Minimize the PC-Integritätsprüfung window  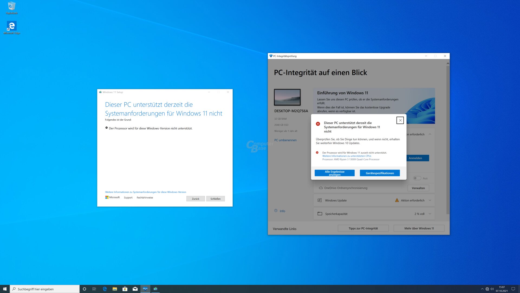coord(426,56)
